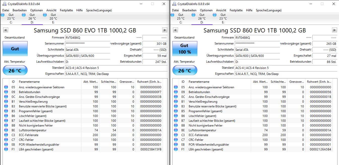Click Nicht korrigierbare Fehler row in right window

253,126
